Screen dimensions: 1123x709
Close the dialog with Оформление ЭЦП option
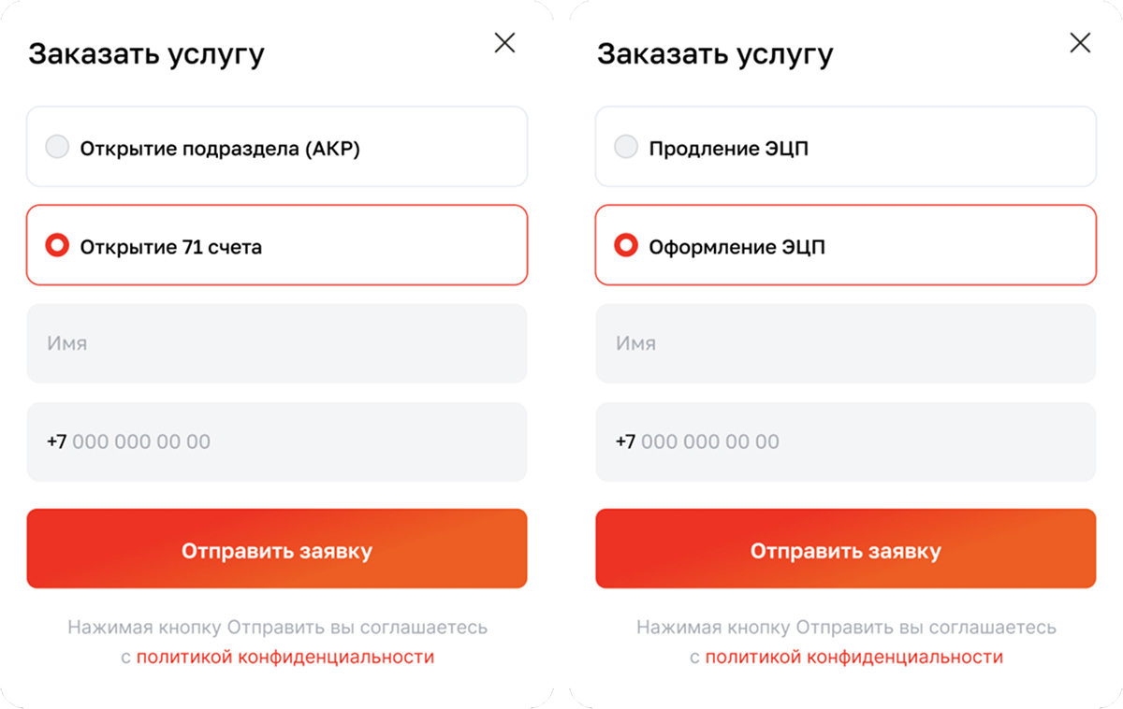1080,43
